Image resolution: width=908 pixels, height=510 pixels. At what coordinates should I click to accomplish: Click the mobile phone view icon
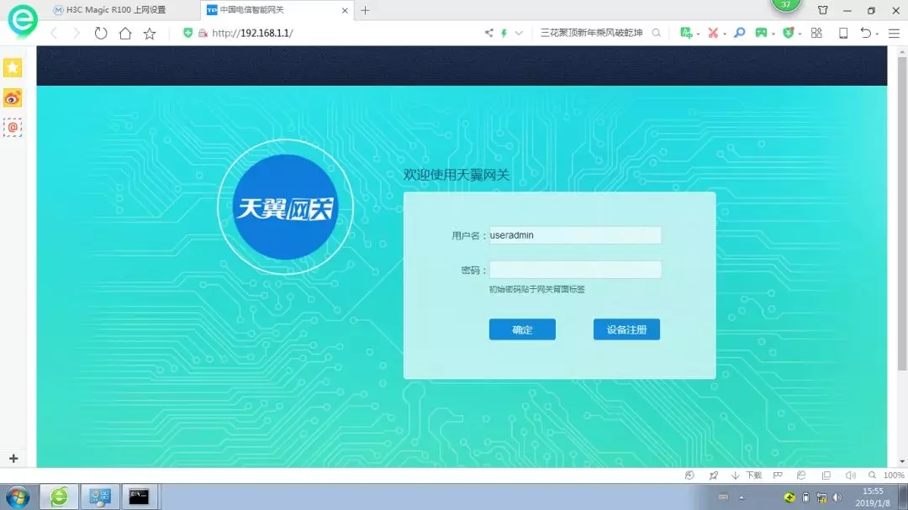click(843, 33)
